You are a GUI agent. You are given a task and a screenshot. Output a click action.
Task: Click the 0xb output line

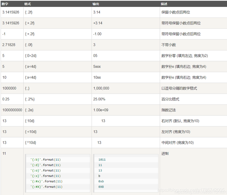pos(101,182)
